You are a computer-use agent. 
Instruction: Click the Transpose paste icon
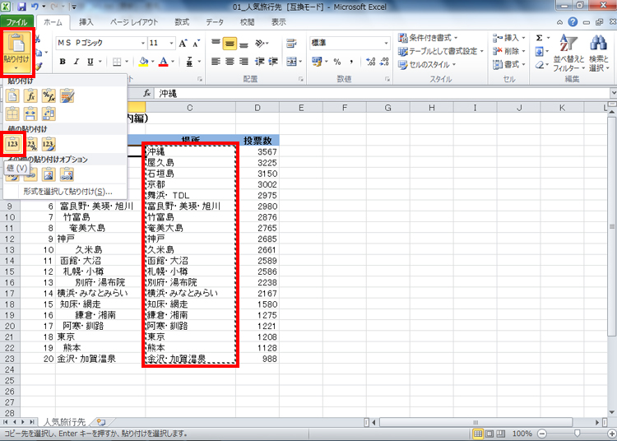pyautogui.click(x=49, y=114)
